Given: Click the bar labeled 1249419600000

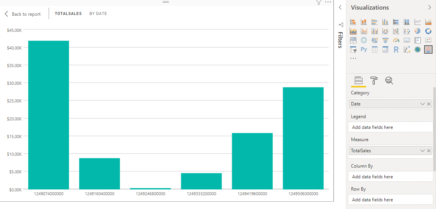Looking at the screenshot, I should tap(252, 161).
